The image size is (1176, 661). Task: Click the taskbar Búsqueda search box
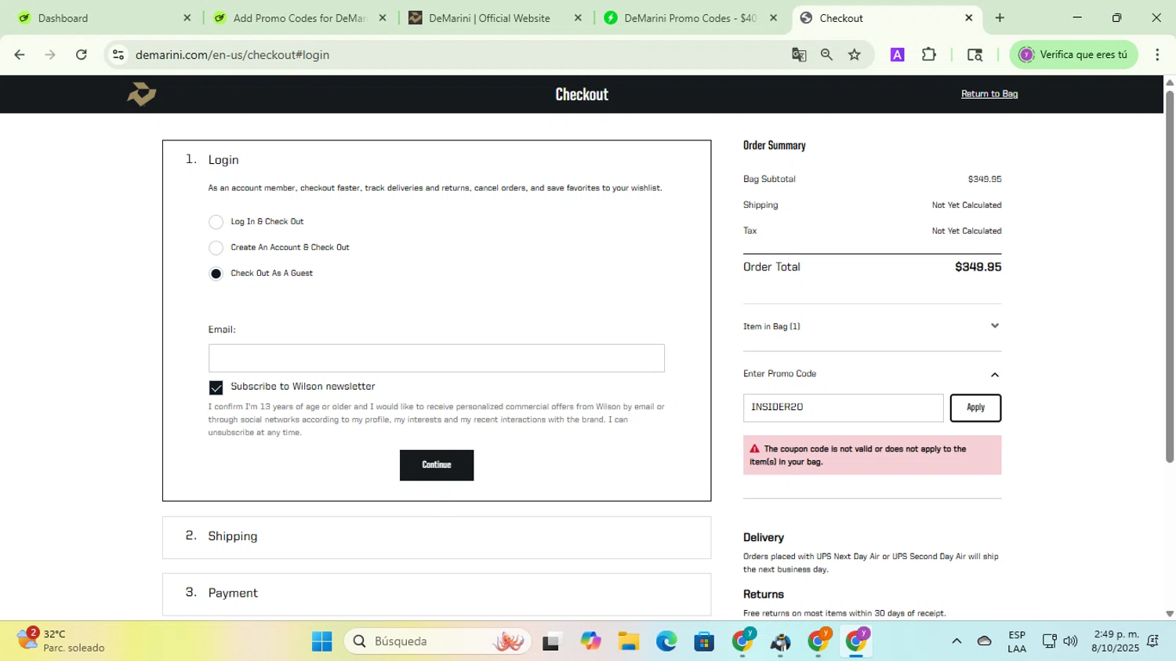click(x=437, y=641)
